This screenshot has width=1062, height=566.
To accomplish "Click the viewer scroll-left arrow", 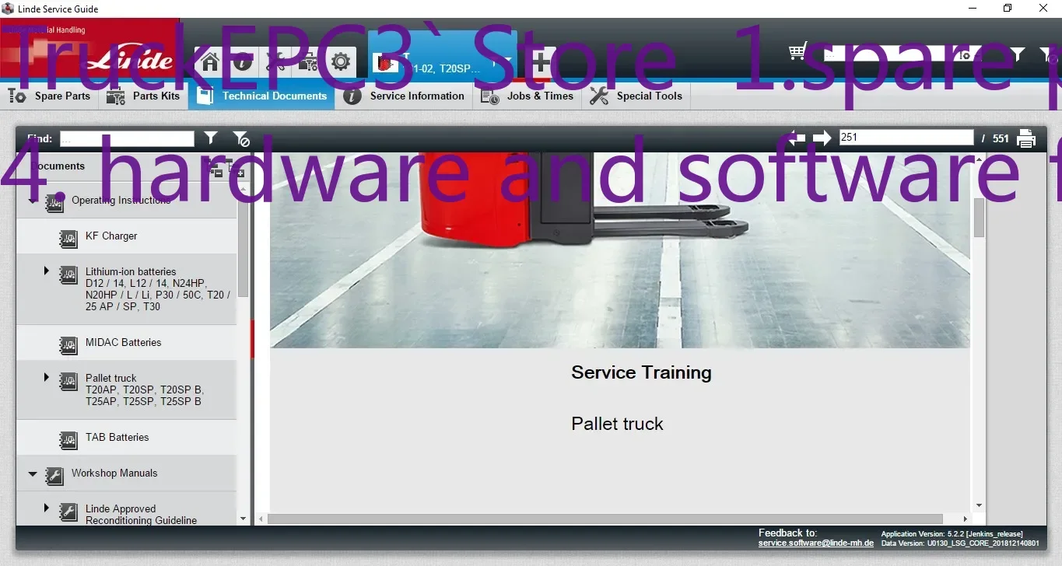I will click(261, 519).
